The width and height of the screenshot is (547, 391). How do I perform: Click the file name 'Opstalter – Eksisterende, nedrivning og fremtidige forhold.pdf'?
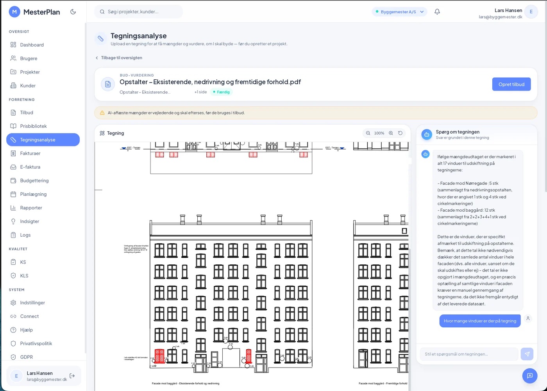(210, 82)
